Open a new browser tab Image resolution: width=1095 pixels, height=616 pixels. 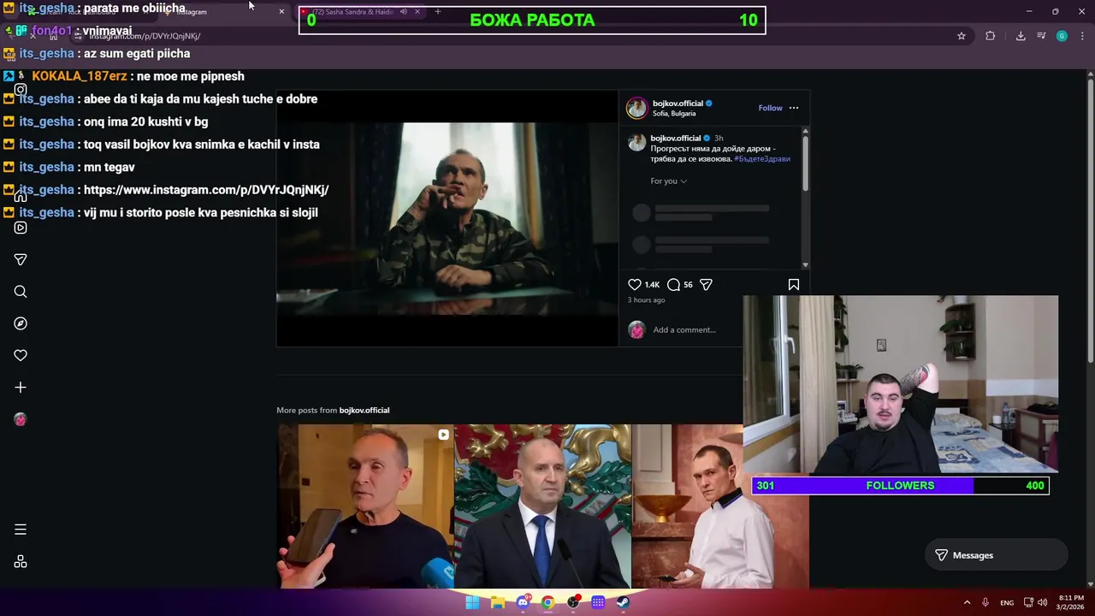[x=438, y=12]
